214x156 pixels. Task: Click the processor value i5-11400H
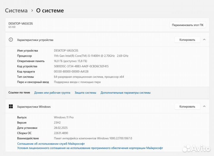tap(91, 56)
